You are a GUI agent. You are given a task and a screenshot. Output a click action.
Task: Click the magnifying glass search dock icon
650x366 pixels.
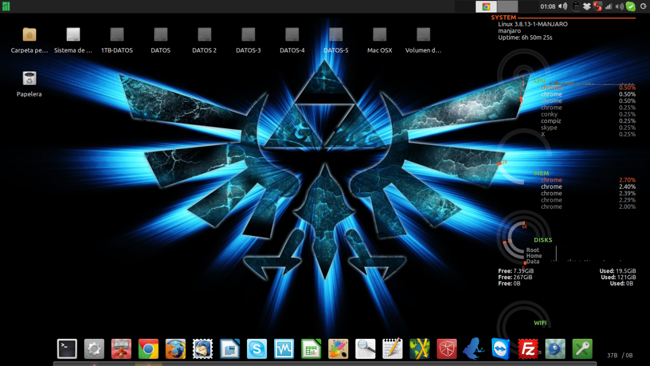pyautogui.click(x=366, y=349)
